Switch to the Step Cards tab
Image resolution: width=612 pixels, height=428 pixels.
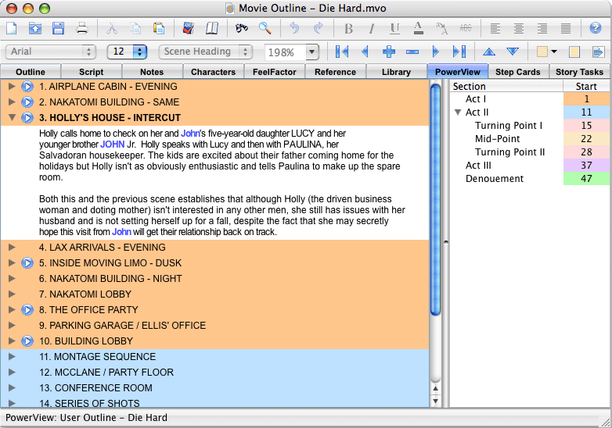(x=518, y=72)
